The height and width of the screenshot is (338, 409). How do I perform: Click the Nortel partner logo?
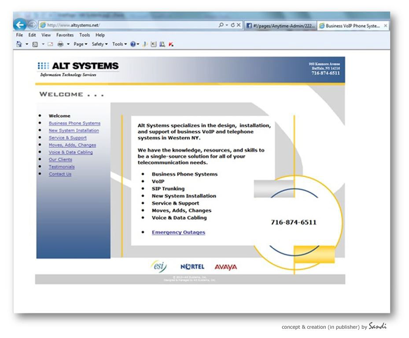click(192, 267)
